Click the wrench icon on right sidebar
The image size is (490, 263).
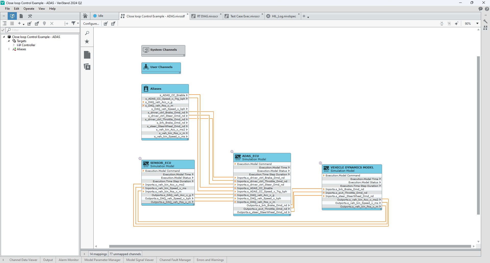tap(485, 21)
